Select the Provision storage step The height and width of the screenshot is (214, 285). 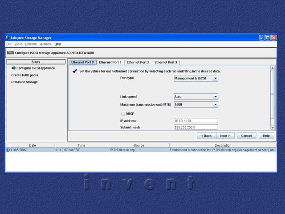[x=24, y=82]
